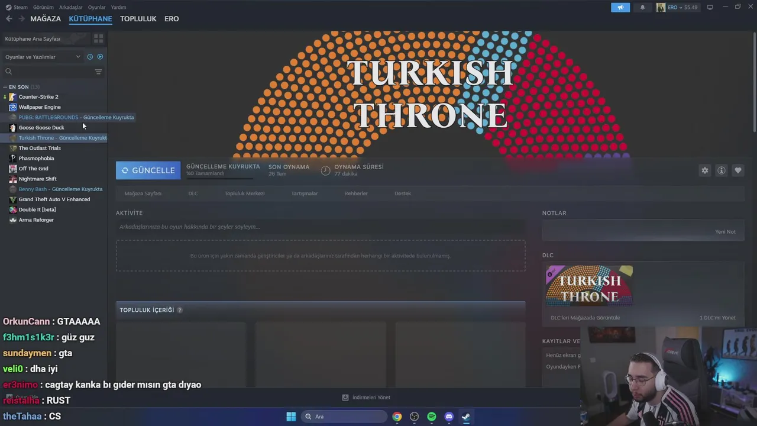Open Discord from taskbar

tap(449, 417)
